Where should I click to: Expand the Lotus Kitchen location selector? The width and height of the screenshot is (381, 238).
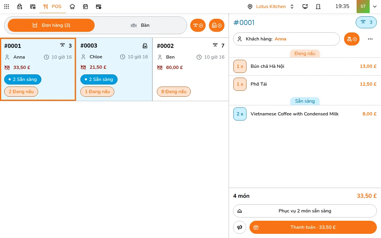point(271,7)
